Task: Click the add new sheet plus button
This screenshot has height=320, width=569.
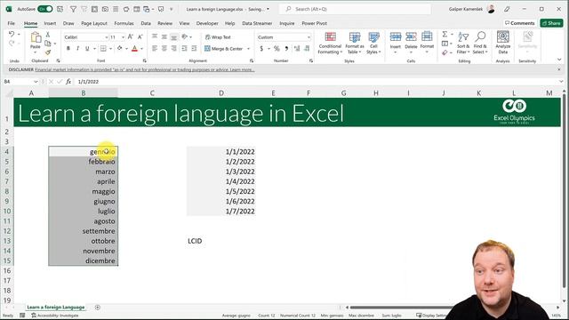Action: click(97, 308)
